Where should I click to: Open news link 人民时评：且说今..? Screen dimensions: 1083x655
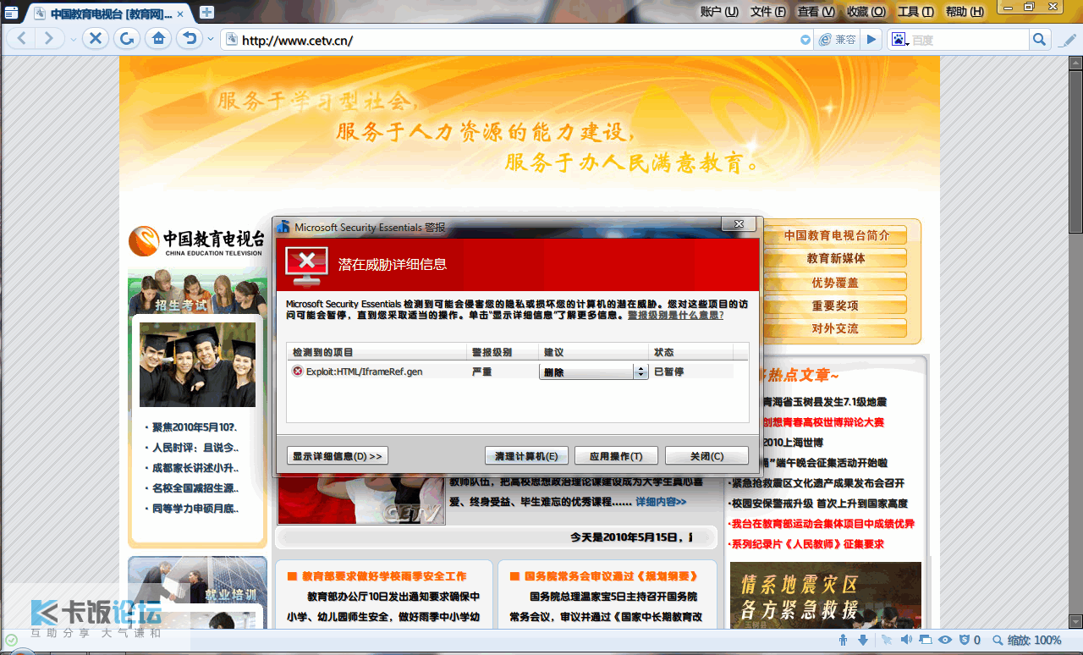pos(195,448)
